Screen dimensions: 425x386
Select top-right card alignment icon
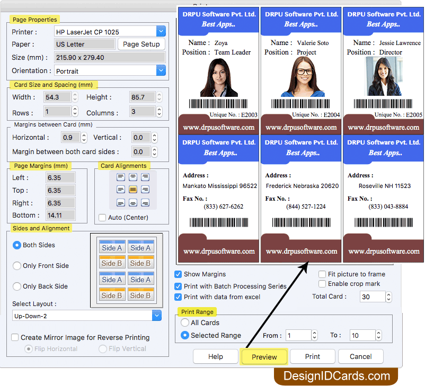pos(145,177)
